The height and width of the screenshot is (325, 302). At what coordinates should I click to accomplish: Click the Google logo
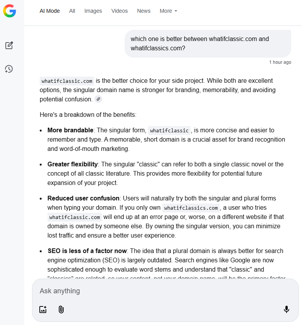click(x=10, y=11)
